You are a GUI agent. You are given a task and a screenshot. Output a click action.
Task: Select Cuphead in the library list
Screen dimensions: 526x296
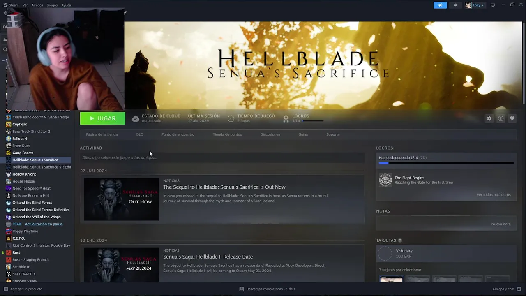point(20,124)
